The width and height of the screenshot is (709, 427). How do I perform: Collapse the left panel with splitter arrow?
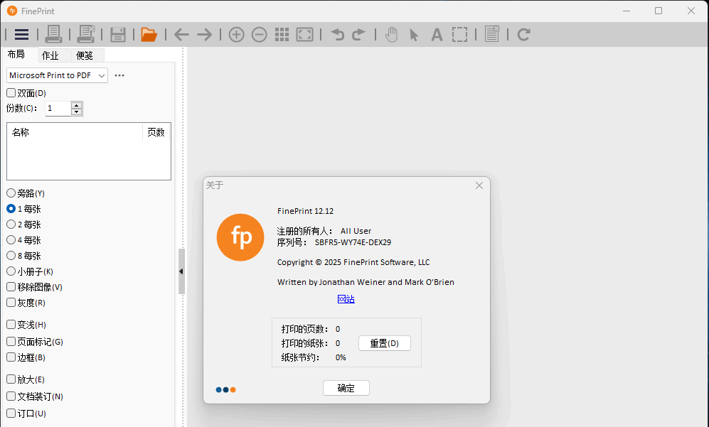(181, 271)
